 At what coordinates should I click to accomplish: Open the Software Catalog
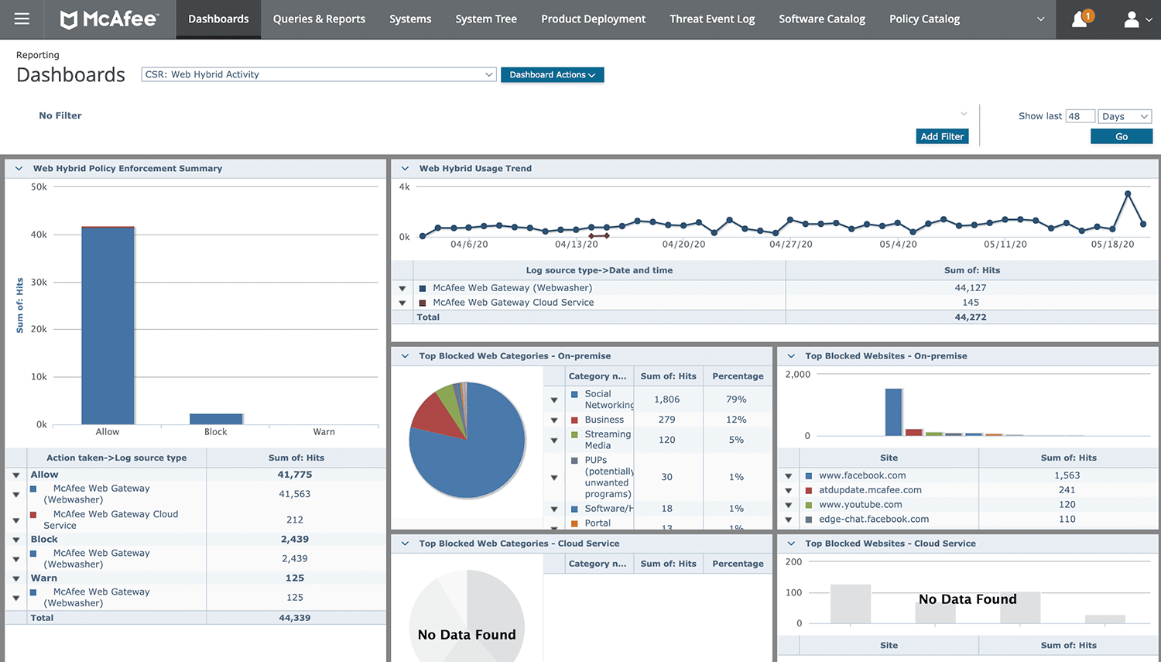click(822, 19)
